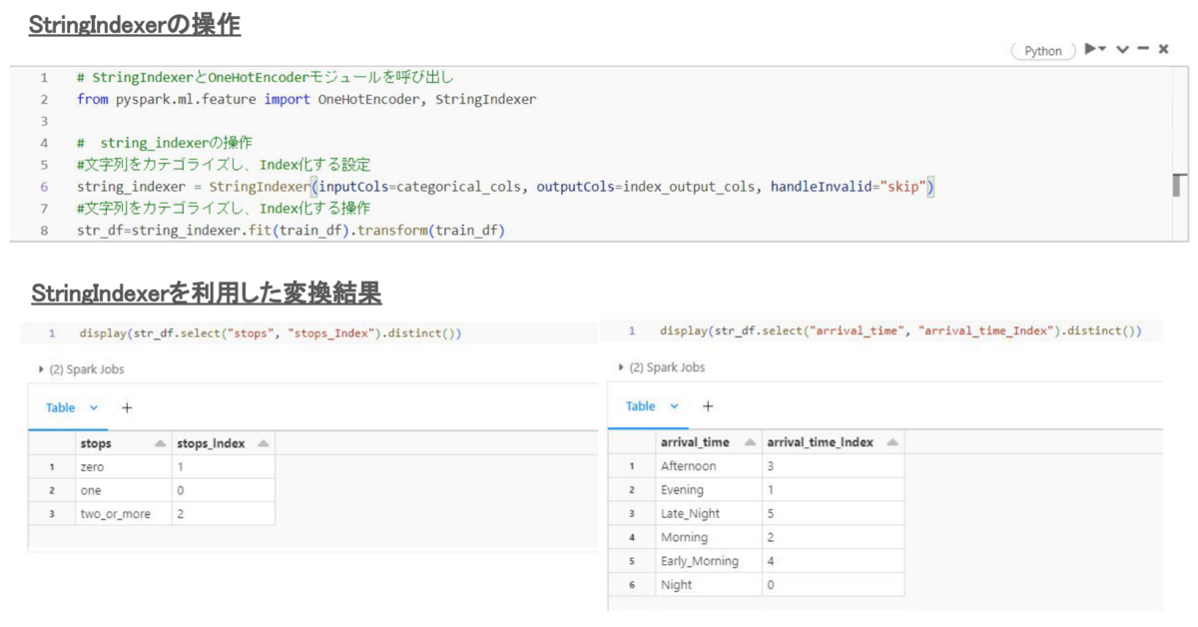Minimize the StringIndexer code cell

point(1143,49)
